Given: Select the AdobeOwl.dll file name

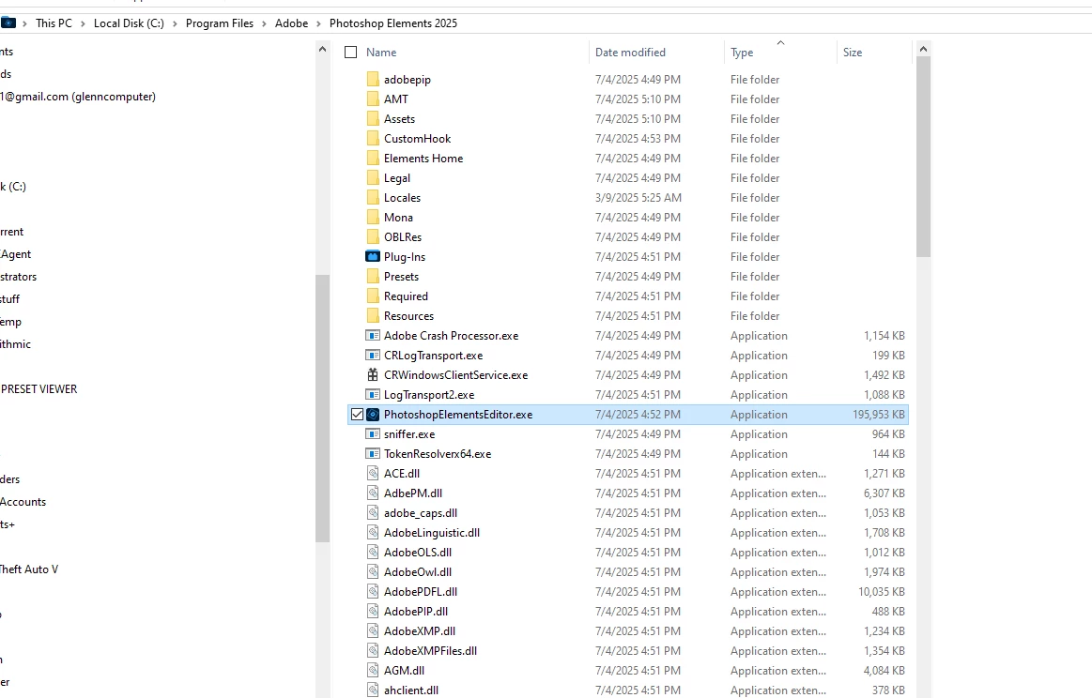Looking at the screenshot, I should tap(418, 572).
